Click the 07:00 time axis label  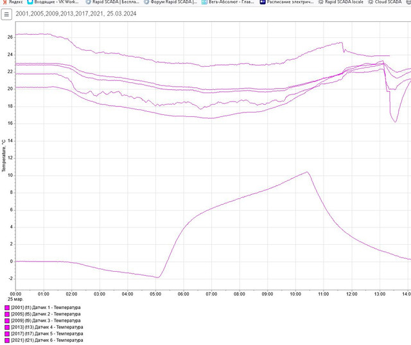point(211,294)
